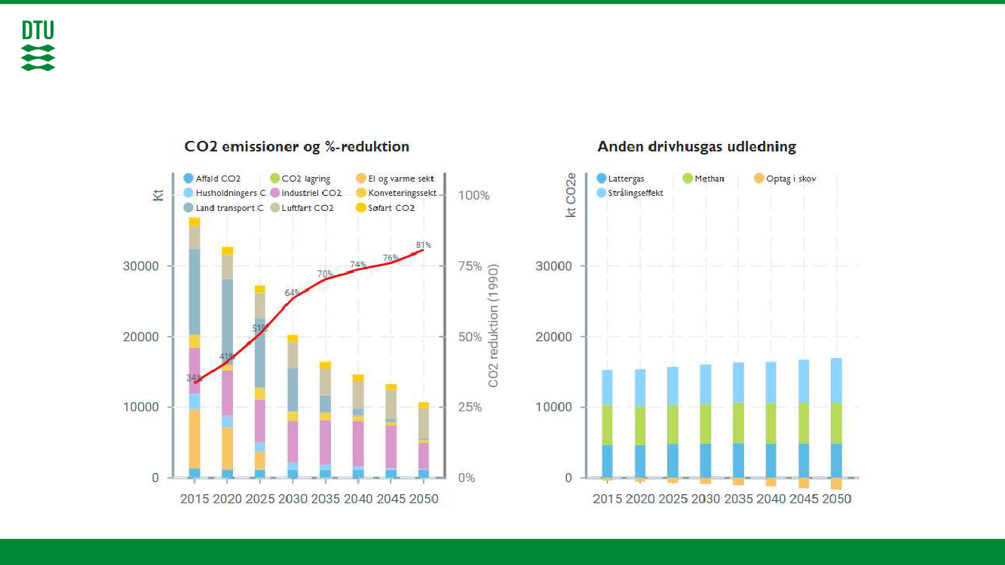Image resolution: width=1005 pixels, height=565 pixels.
Task: Click the 2025 bar in greenhouse gas chart
Action: [x=673, y=425]
